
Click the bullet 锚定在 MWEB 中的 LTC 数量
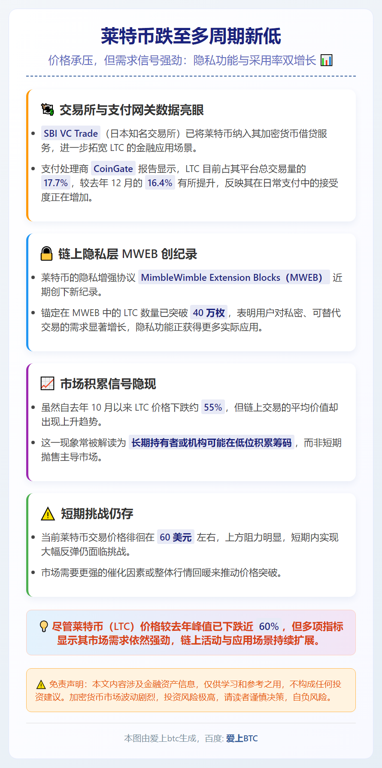(x=191, y=320)
